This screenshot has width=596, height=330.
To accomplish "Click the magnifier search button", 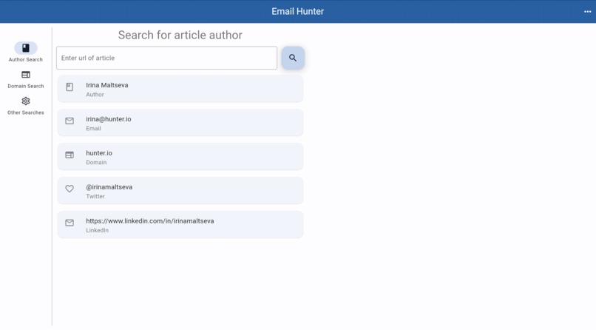I will (x=293, y=58).
